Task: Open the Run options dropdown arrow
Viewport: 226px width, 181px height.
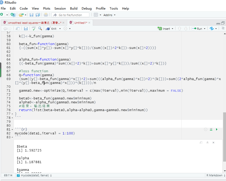Action: tap(205, 29)
